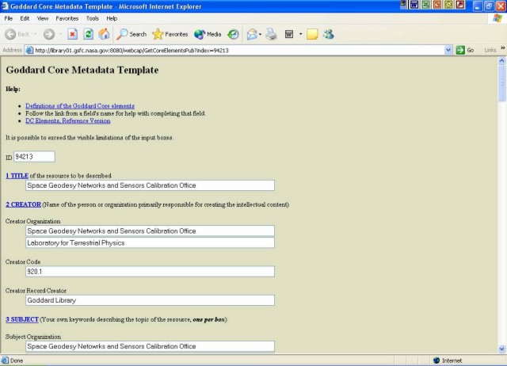Expand the address bar dropdown

tap(448, 50)
